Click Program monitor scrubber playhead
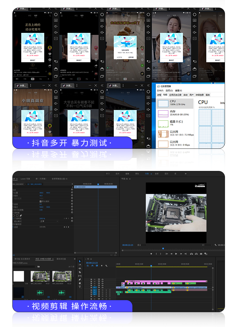The width and height of the screenshot is (237, 327). point(163,248)
